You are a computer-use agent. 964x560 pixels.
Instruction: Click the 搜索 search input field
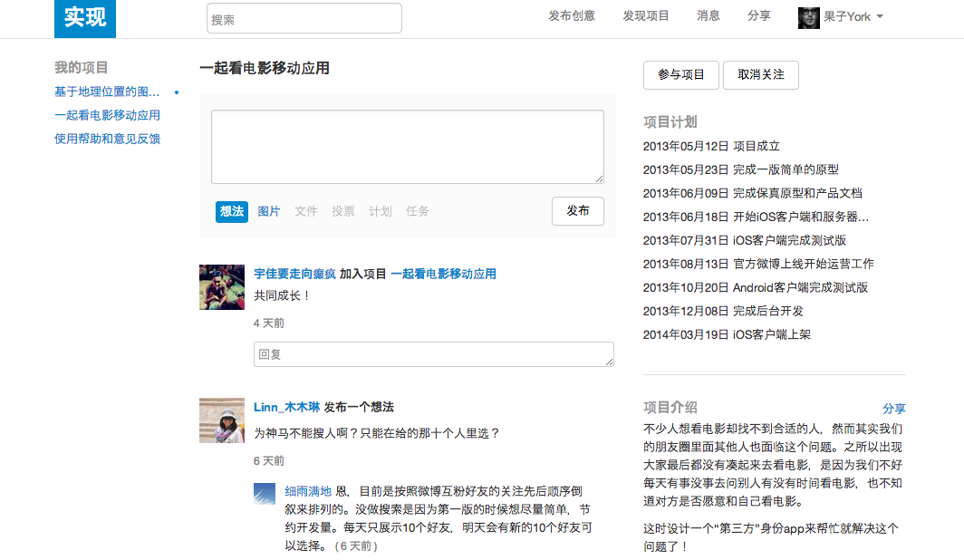(304, 17)
